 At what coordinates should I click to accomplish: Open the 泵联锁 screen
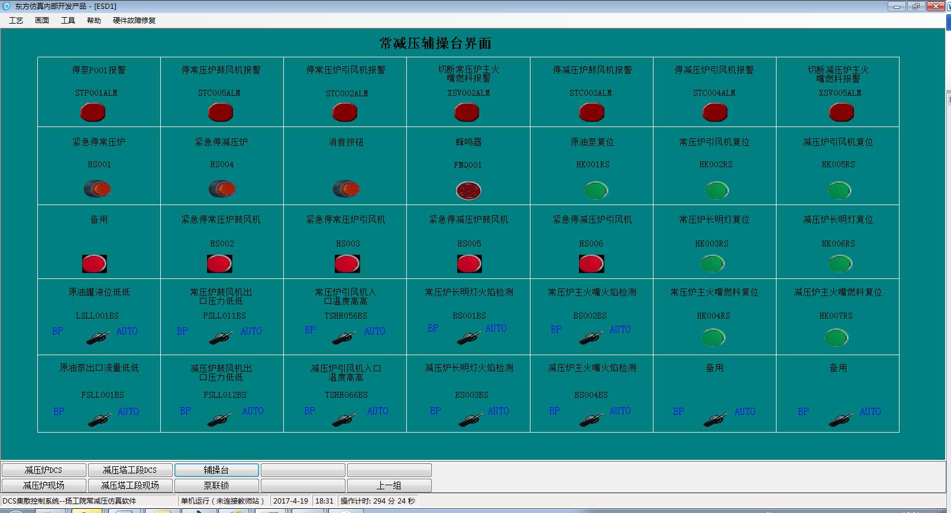point(216,485)
